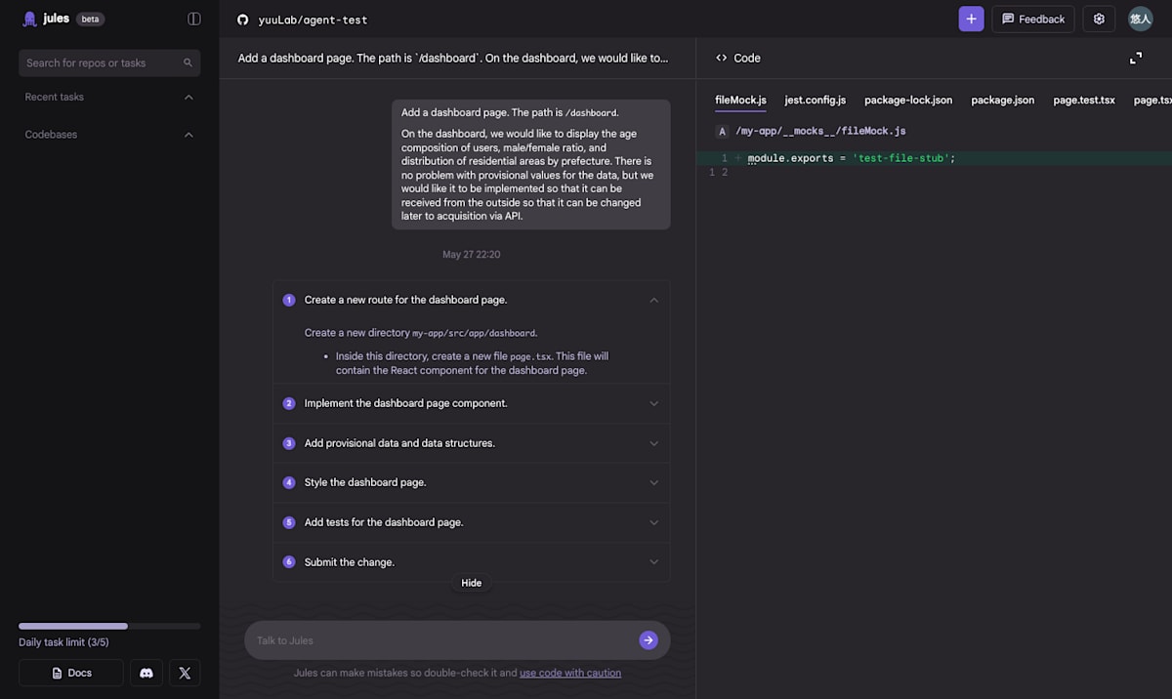Screen dimensions: 1172x699
Task: Open user avatar menu
Action: 1140,19
